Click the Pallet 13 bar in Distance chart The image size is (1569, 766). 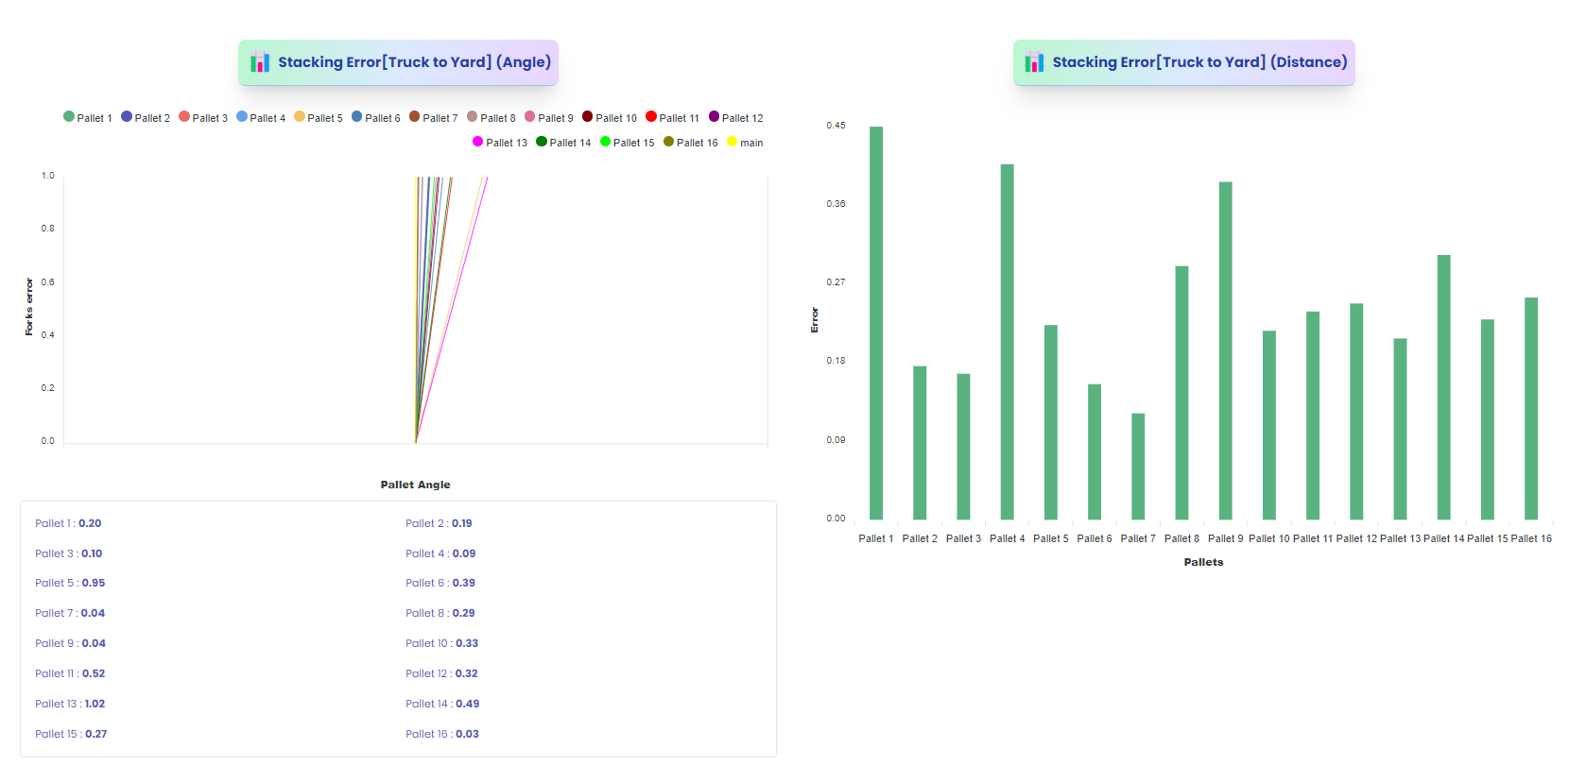pos(1400,429)
